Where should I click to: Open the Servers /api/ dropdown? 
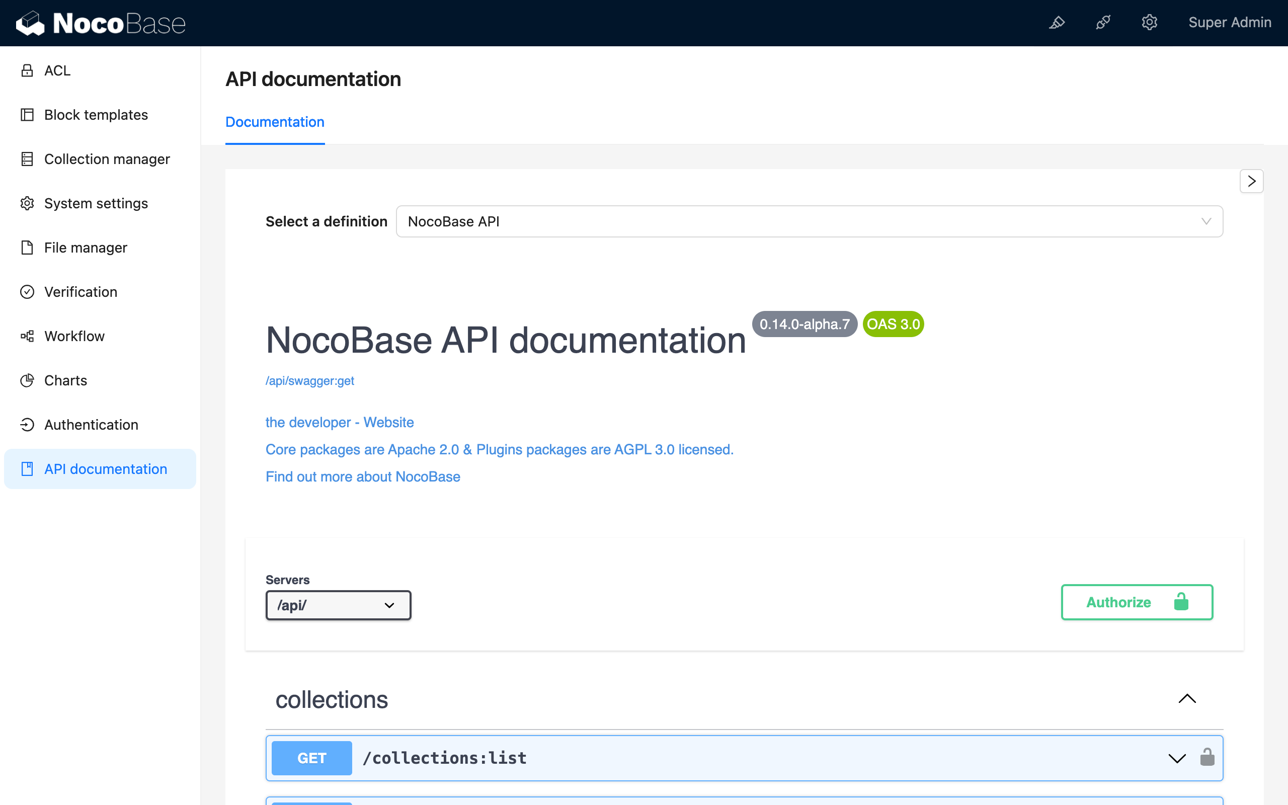[338, 605]
